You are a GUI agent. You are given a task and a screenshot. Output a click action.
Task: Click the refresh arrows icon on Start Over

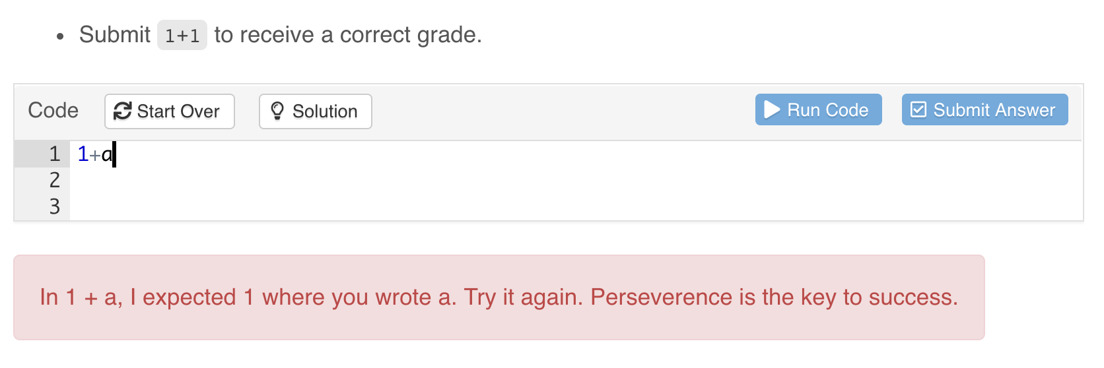click(x=122, y=111)
